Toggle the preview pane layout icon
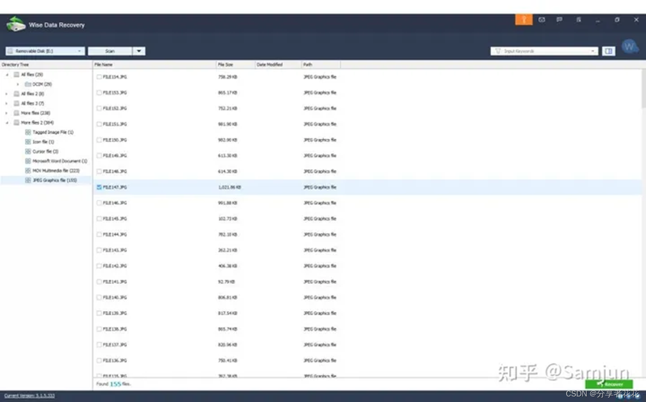Viewport: 646px width, 402px height. 609,51
